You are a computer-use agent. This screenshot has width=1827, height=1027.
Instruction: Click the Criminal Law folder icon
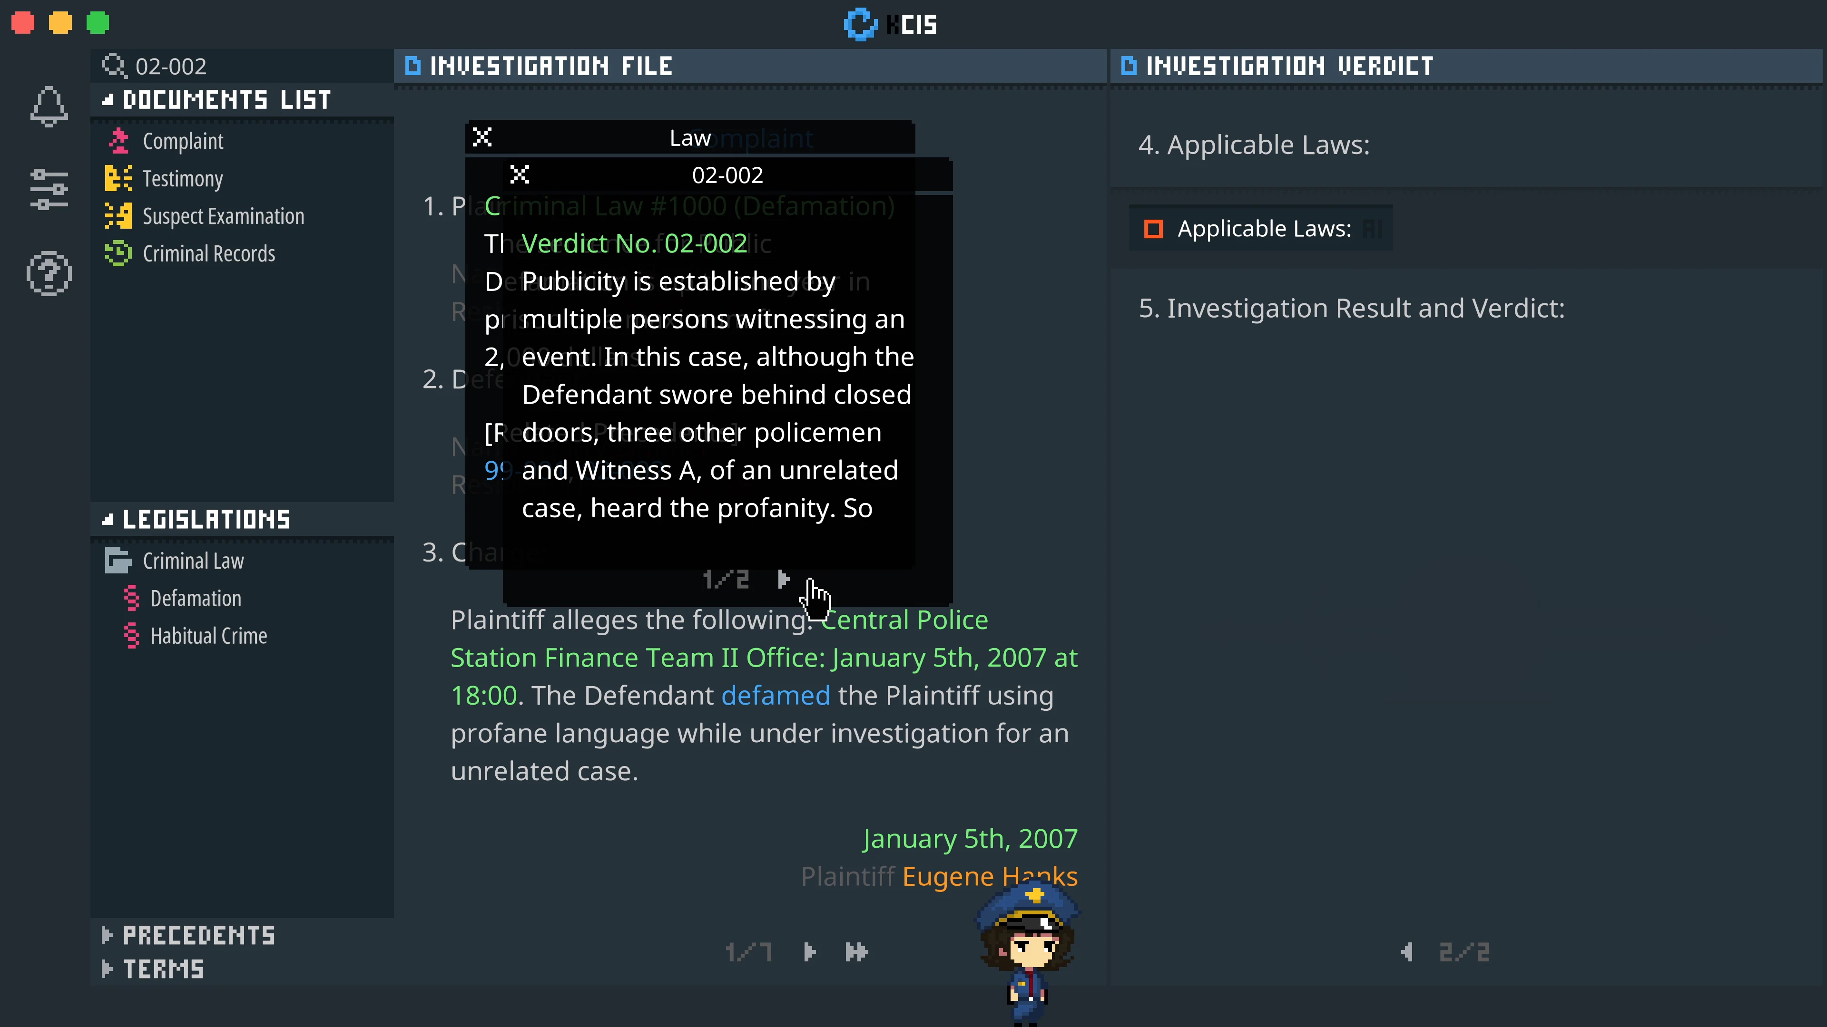118,560
